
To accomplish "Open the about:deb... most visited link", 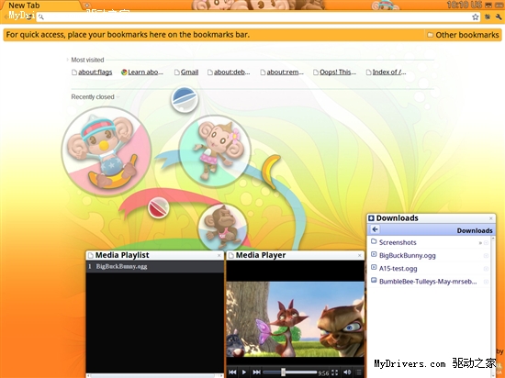I will (229, 72).
